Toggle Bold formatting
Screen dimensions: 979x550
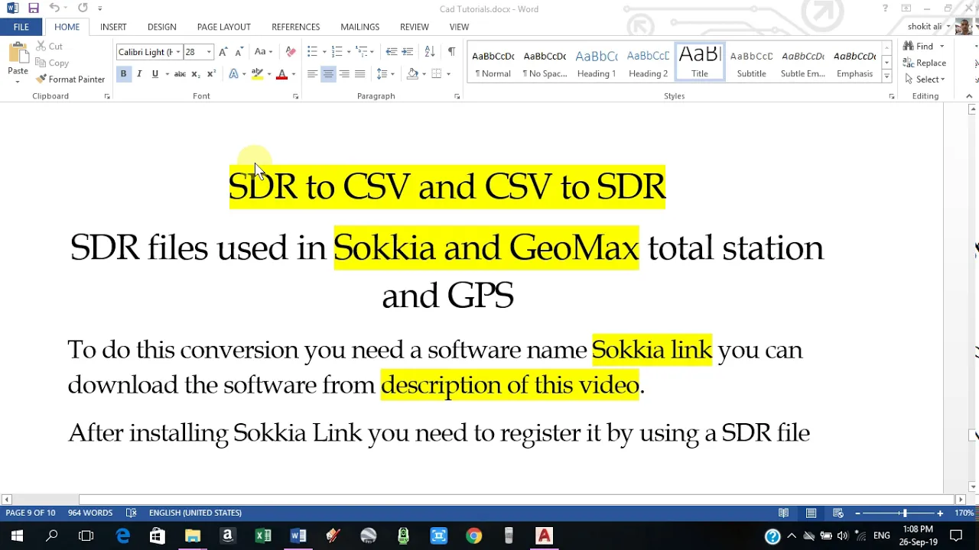click(x=123, y=74)
